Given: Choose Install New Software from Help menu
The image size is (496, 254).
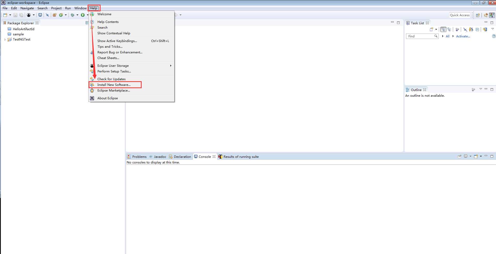Looking at the screenshot, I should pyautogui.click(x=132, y=85).
